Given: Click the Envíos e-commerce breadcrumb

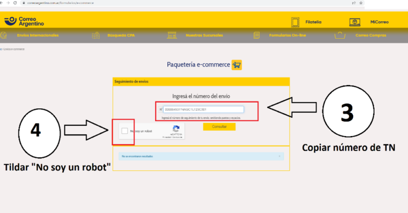Looking at the screenshot, I should pyautogui.click(x=14, y=49).
